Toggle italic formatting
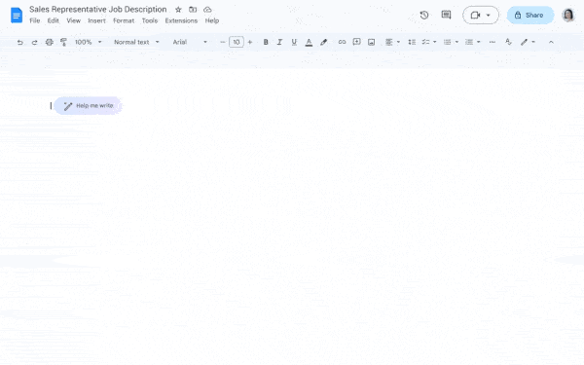The image size is (584, 365). (x=279, y=42)
